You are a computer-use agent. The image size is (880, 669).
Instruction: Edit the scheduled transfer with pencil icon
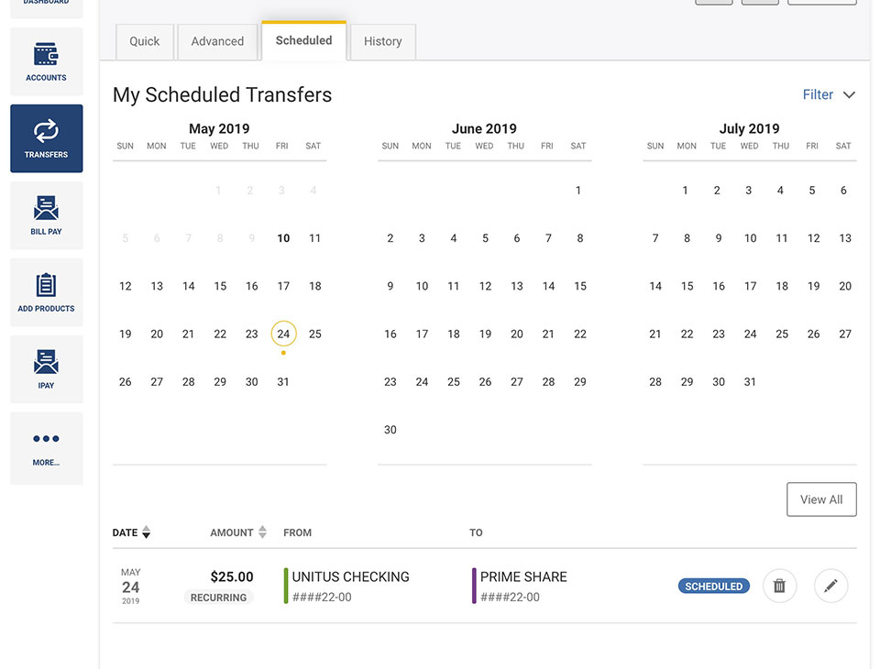click(x=830, y=586)
